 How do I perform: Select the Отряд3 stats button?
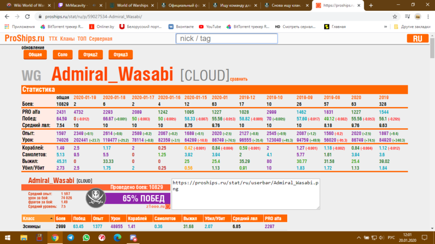coord(121,55)
